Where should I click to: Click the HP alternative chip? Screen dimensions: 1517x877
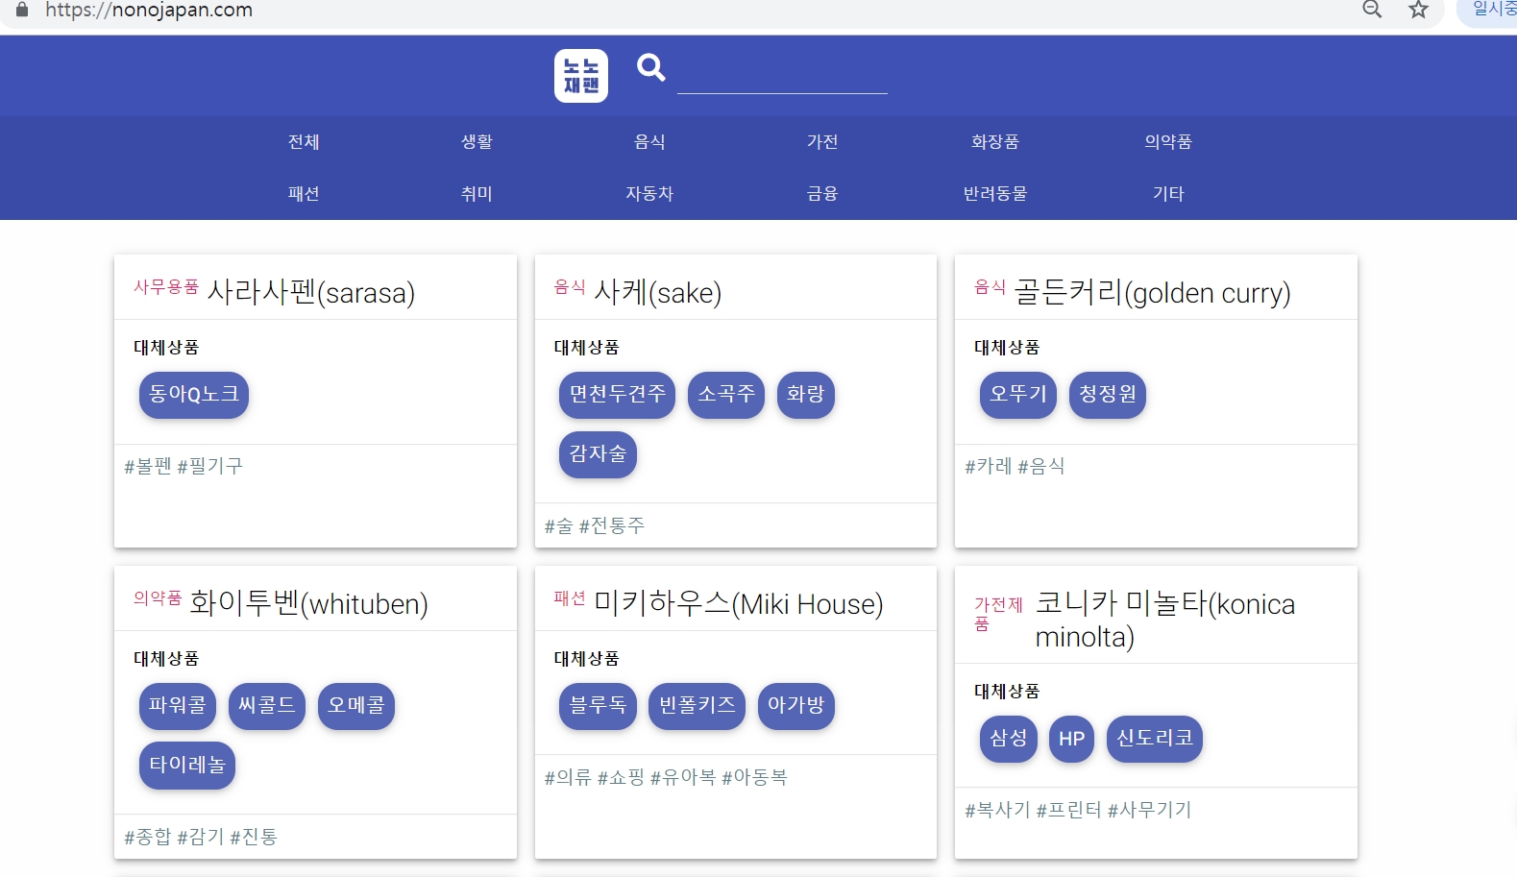1071,739
